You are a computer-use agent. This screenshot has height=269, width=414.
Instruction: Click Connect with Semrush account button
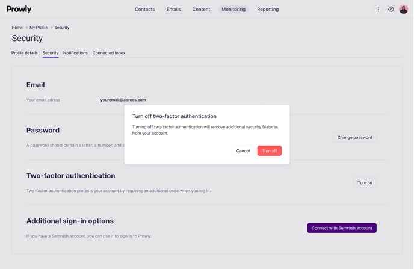[x=342, y=228]
